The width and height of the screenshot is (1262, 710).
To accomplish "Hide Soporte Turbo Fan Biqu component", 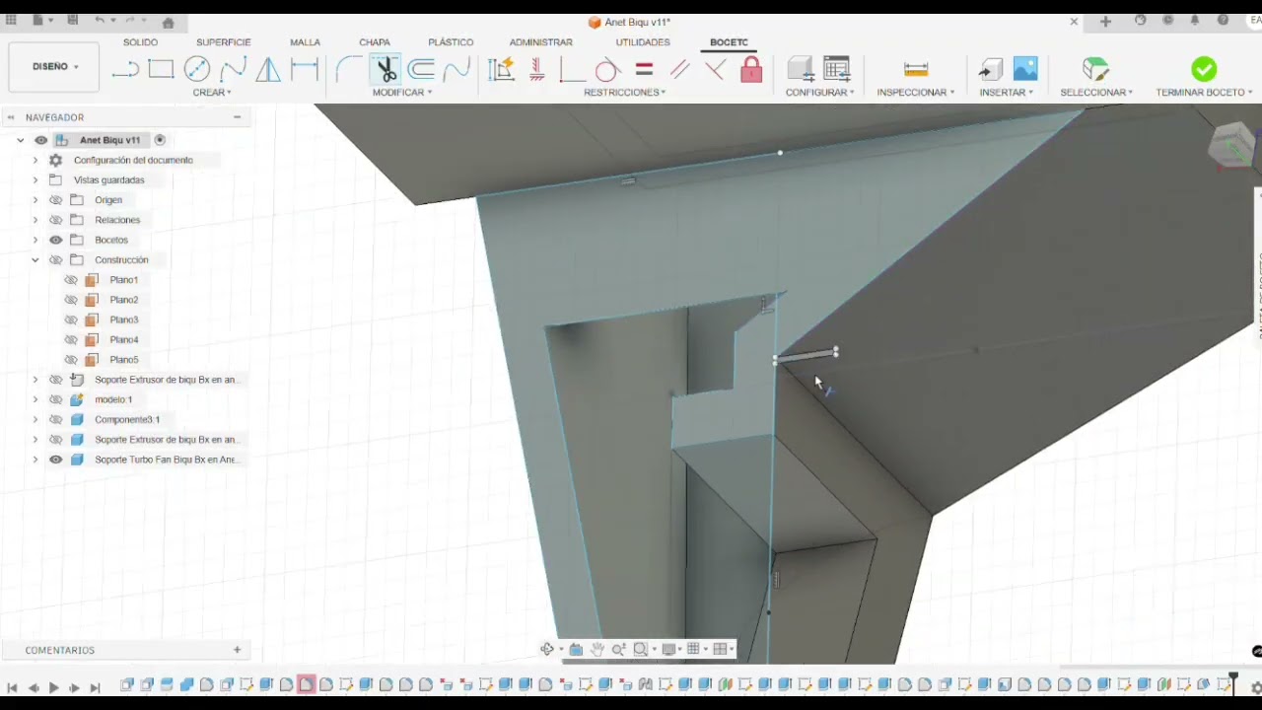I will [x=56, y=460].
